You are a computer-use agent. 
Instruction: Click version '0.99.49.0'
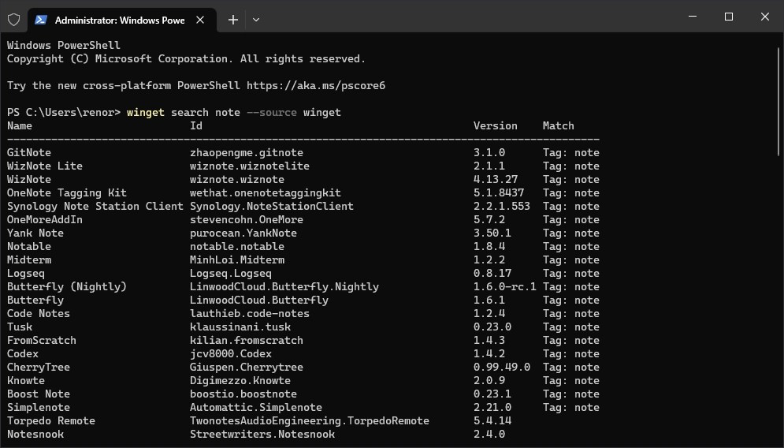(x=501, y=368)
